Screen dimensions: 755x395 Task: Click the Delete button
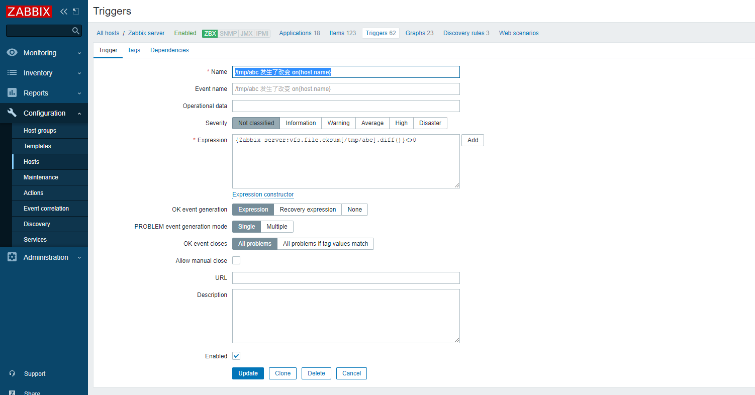(316, 373)
